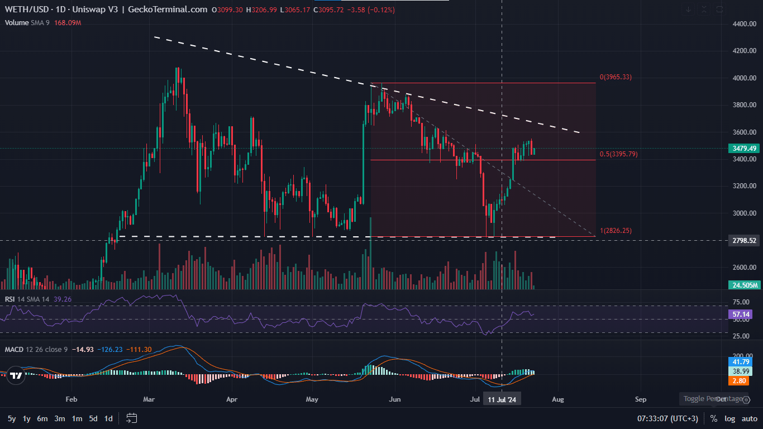Open the go-to-date calendar icon

132,418
